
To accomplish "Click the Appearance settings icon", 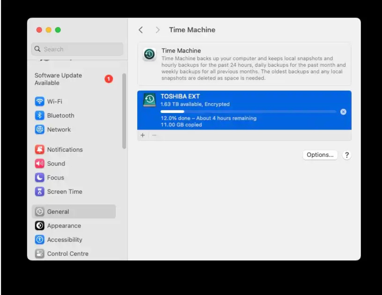I will coord(40,226).
